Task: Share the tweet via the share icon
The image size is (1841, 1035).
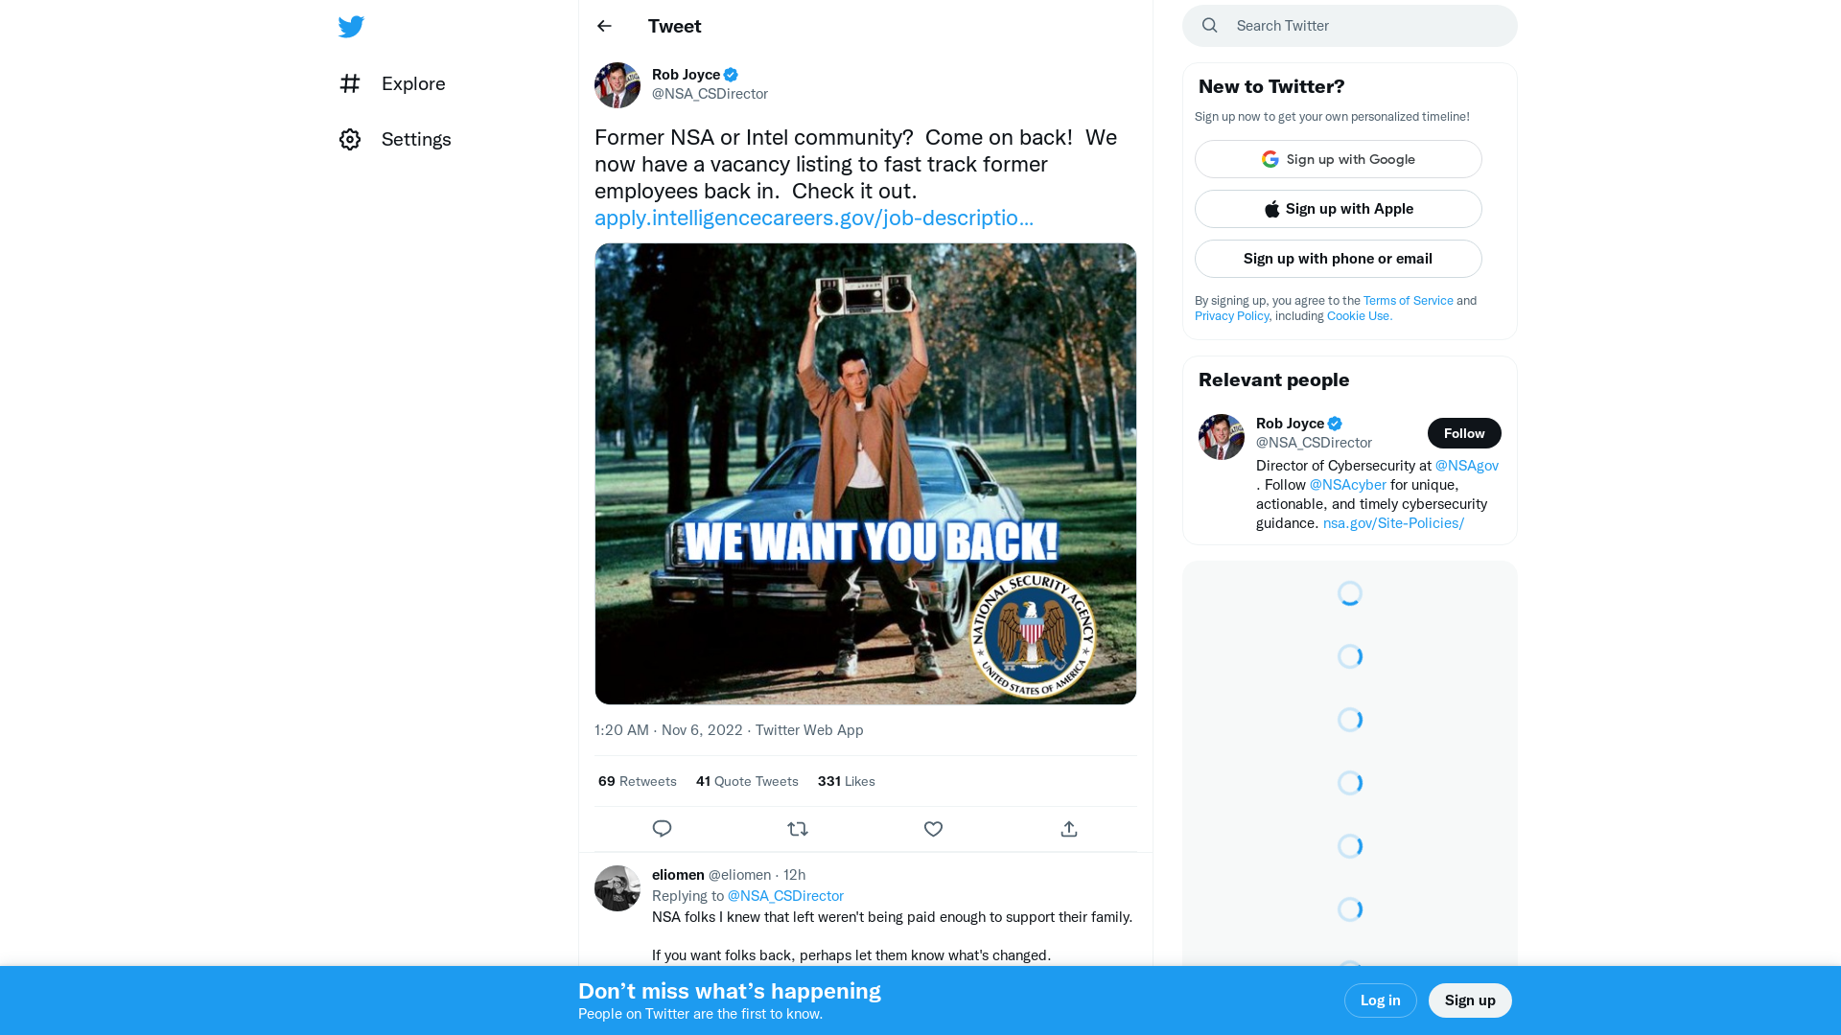Action: pos(1068,828)
